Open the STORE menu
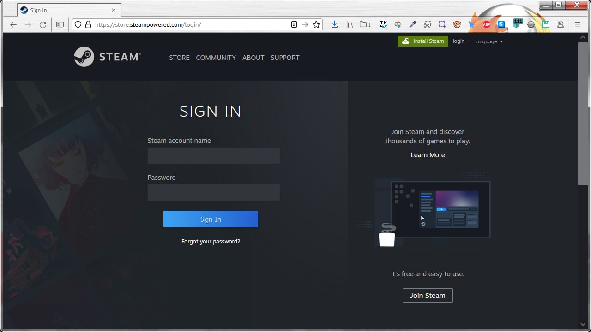This screenshot has height=332, width=591. 179,58
